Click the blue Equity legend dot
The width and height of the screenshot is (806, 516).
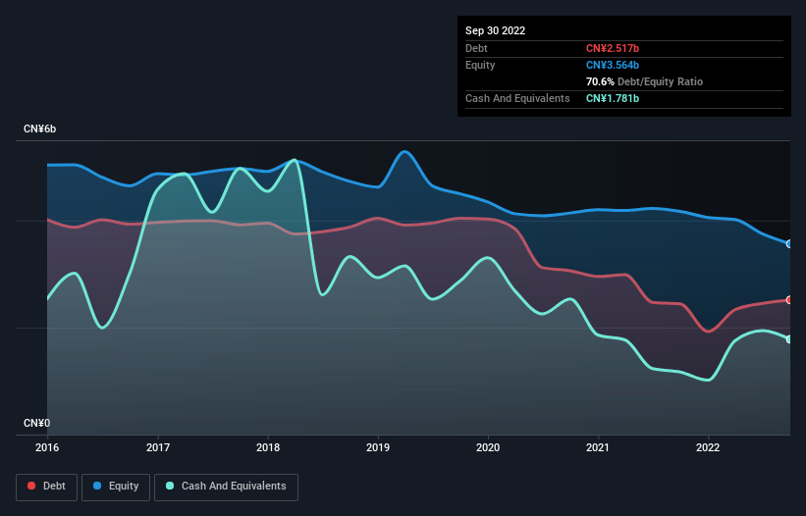(x=97, y=486)
